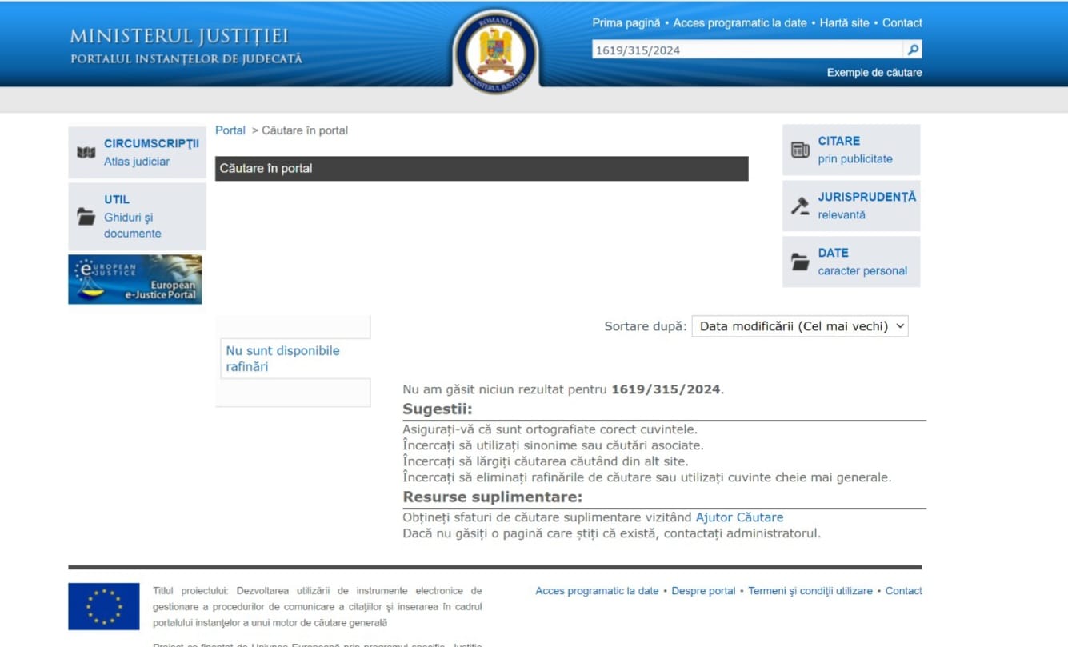Open the European e-Justice Portal banner
Image resolution: width=1068 pixels, height=647 pixels.
(x=135, y=280)
